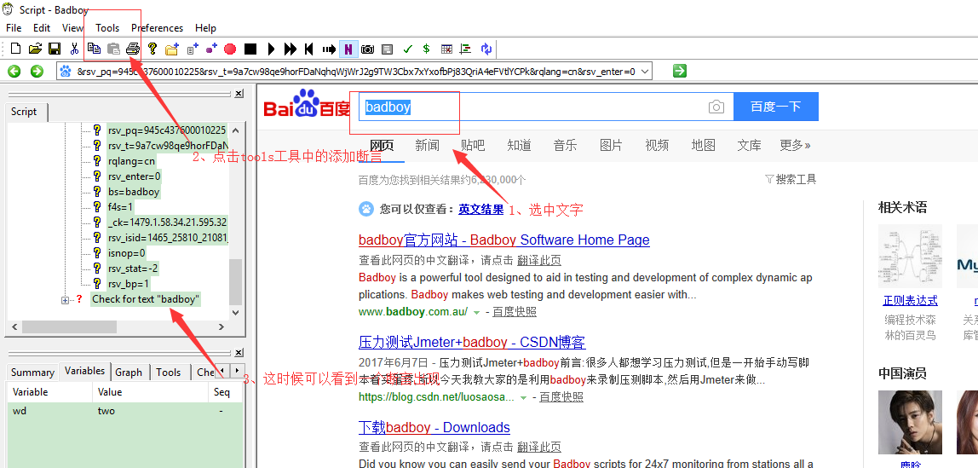The height and width of the screenshot is (468, 978).
Task: Add an assertion with the green checkmark icon
Action: coord(407,49)
